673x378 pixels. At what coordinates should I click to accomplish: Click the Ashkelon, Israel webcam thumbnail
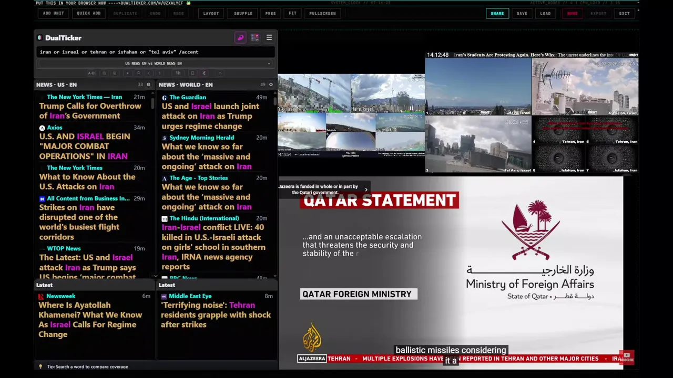point(585,87)
